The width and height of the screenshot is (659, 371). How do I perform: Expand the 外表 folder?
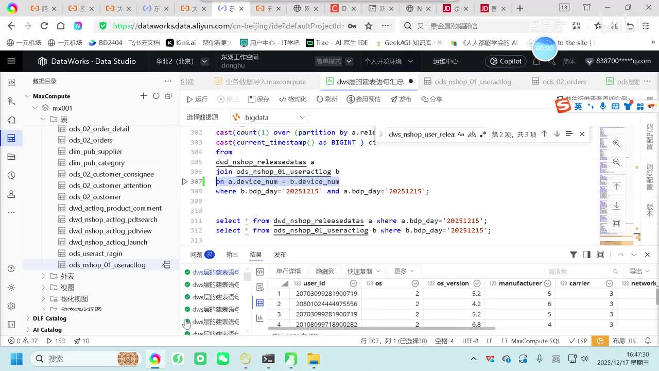[43, 276]
